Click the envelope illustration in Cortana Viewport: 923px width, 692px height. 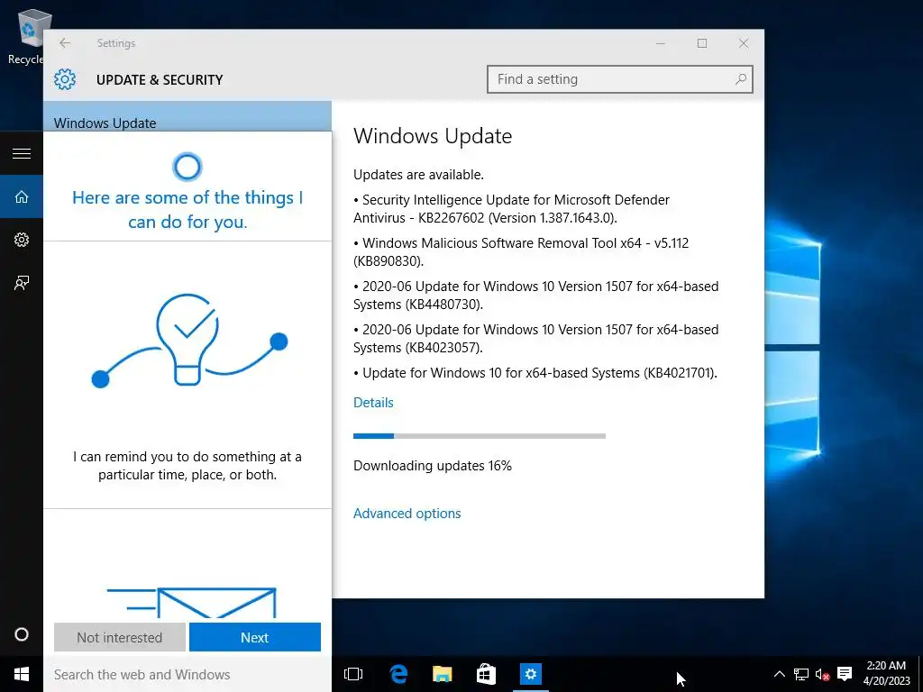[192, 602]
